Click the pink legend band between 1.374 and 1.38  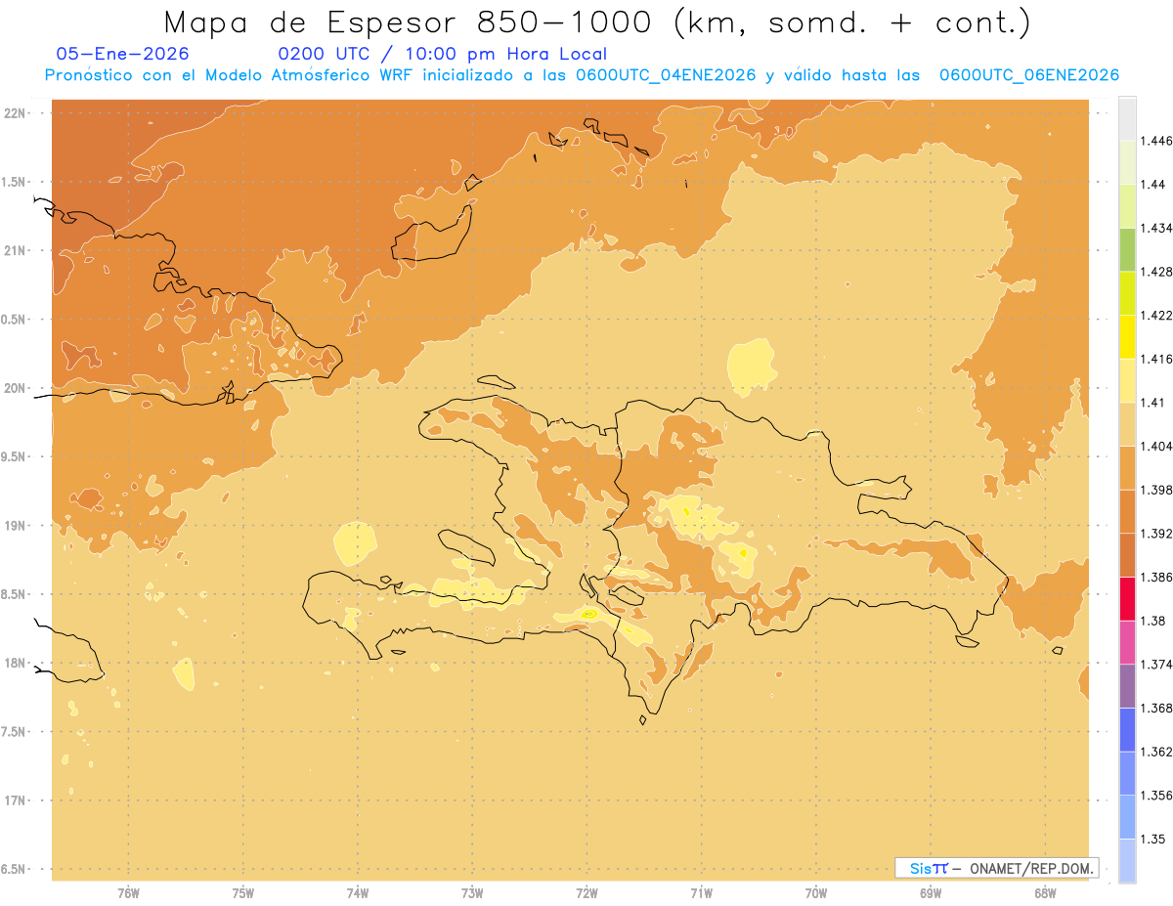coord(1127,642)
